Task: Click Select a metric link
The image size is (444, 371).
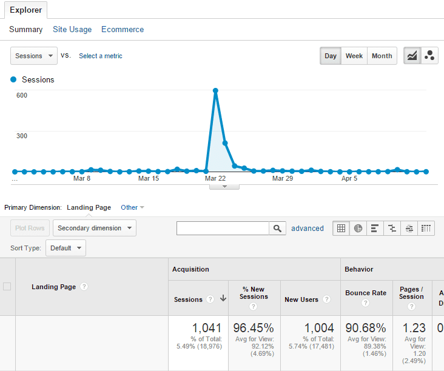Action: pos(101,56)
